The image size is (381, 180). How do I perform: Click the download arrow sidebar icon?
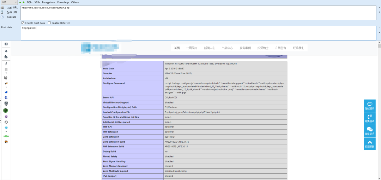point(6,51)
